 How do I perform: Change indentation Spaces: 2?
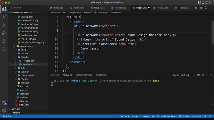click(136, 116)
